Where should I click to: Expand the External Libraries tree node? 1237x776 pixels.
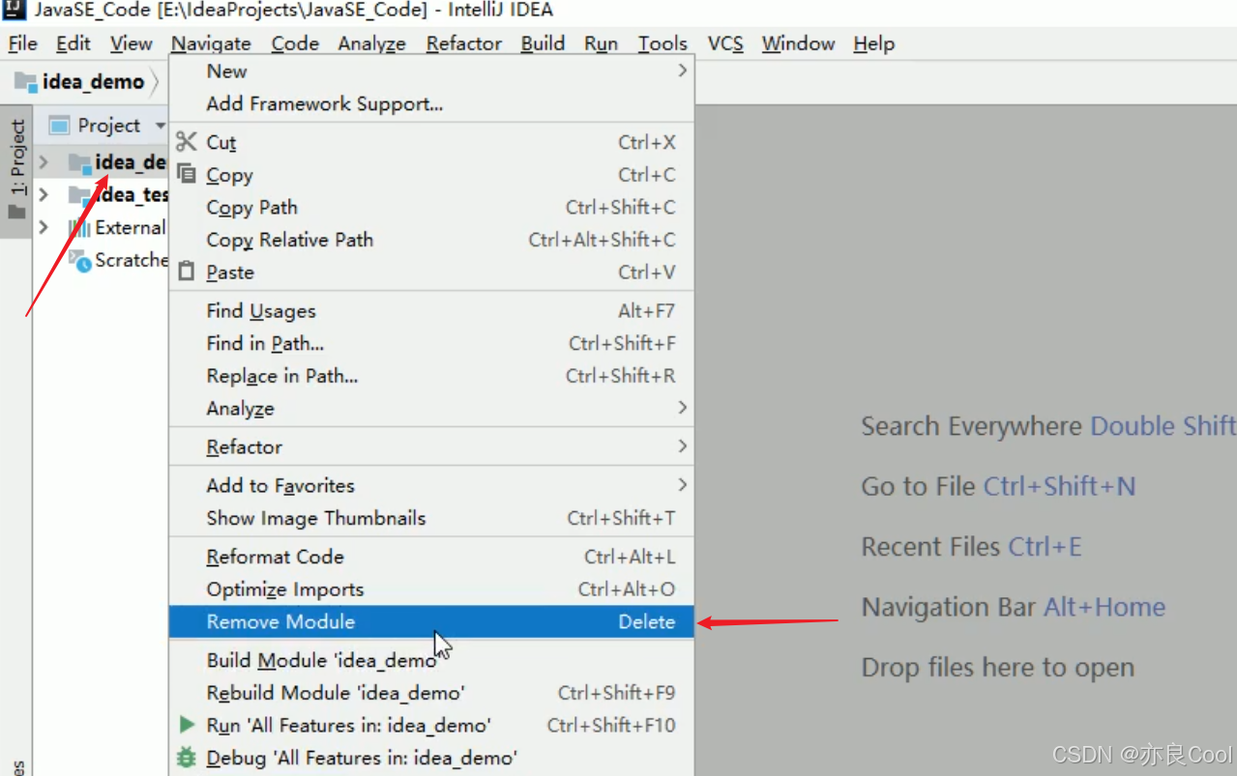pos(44,227)
